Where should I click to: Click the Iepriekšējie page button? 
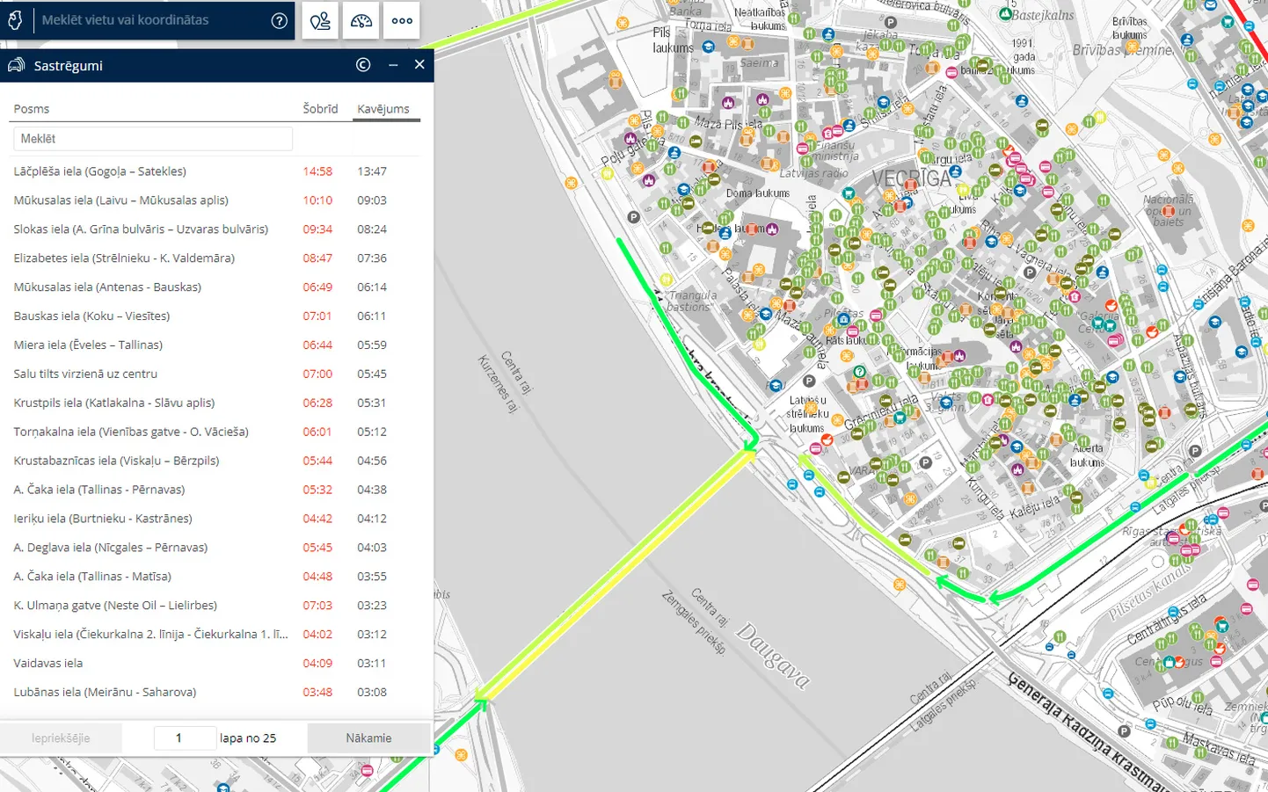[61, 738]
